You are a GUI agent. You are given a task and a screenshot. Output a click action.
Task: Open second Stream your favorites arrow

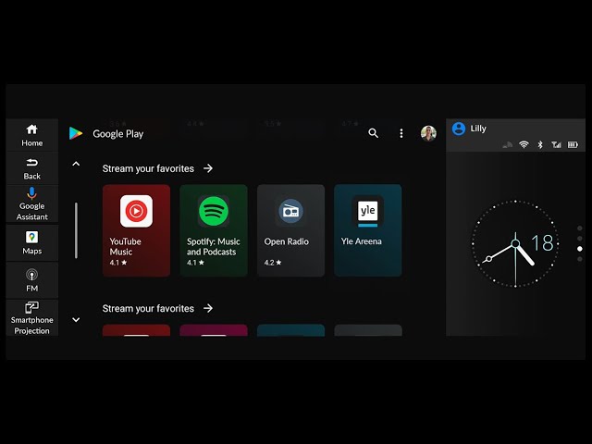click(x=208, y=308)
